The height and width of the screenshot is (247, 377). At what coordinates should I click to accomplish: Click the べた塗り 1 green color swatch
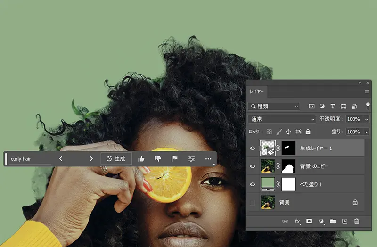(268, 184)
